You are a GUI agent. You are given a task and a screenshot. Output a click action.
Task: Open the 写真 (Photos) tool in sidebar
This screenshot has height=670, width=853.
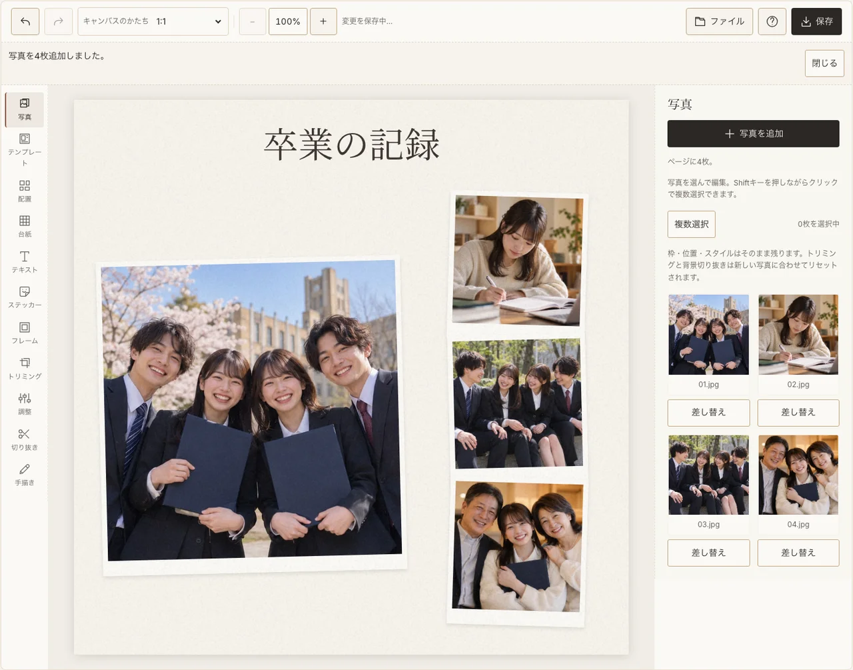point(25,109)
